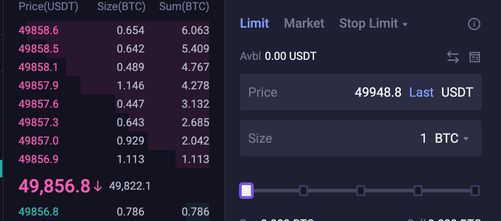Viewport: 501px width, 221px height.
Task: Open the BTC size unit dropdown
Action: tap(452, 139)
